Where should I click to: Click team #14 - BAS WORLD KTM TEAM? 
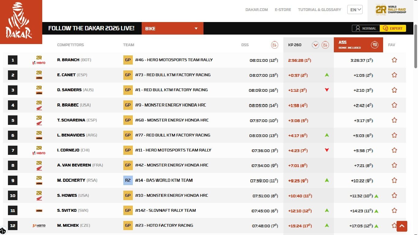(164, 180)
